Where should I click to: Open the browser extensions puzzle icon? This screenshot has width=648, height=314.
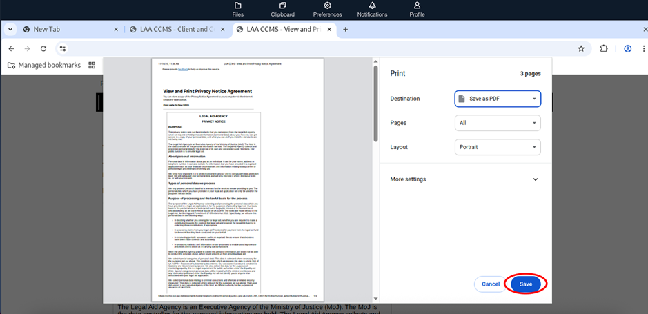click(x=604, y=49)
